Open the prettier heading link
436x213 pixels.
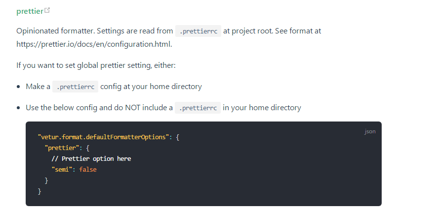point(30,11)
